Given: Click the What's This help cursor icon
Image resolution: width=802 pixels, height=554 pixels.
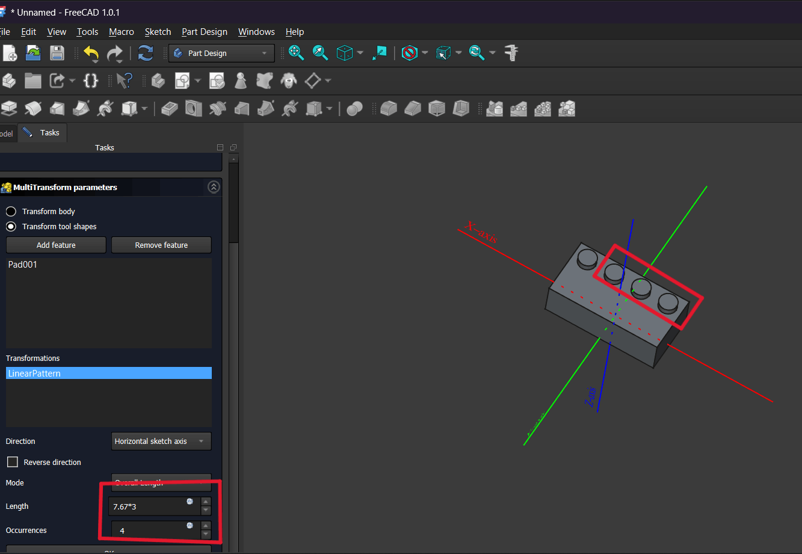Looking at the screenshot, I should 124,81.
